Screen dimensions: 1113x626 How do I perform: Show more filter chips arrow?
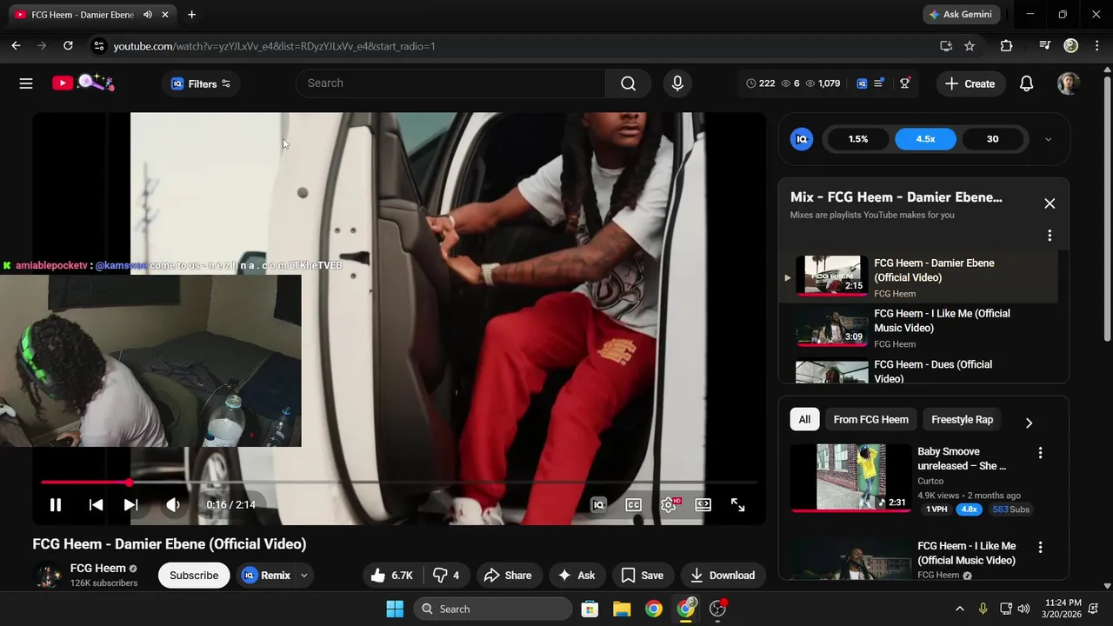click(1029, 423)
